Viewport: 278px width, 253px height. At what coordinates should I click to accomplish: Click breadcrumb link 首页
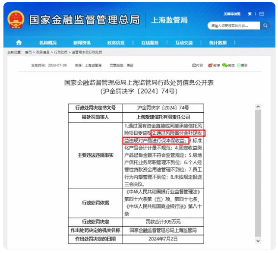coord(28,52)
